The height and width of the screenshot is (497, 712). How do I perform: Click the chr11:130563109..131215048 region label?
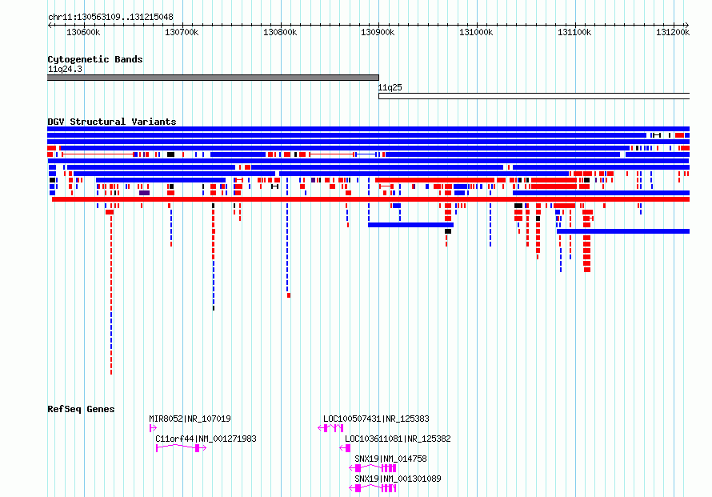[110, 18]
